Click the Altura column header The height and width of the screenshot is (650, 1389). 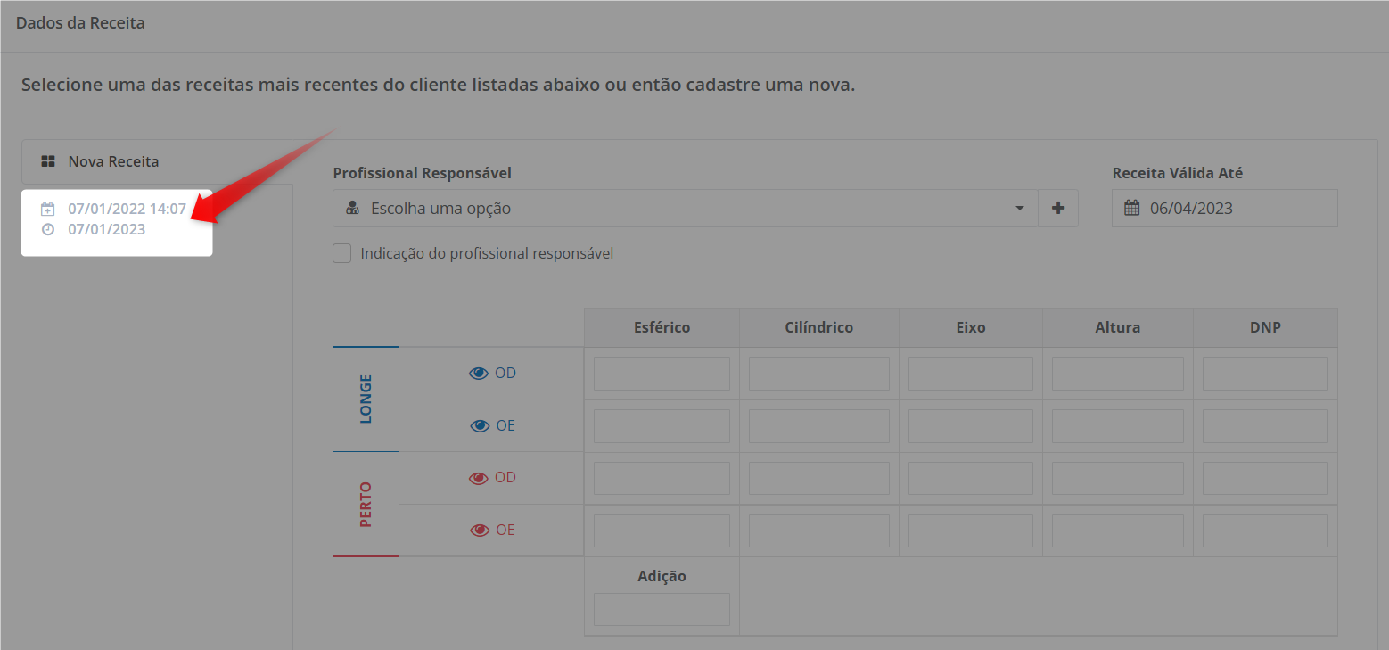coord(1118,327)
